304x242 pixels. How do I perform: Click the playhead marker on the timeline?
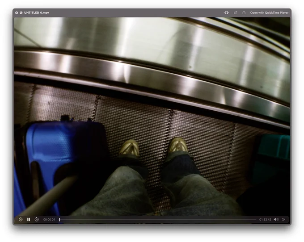tap(59, 220)
